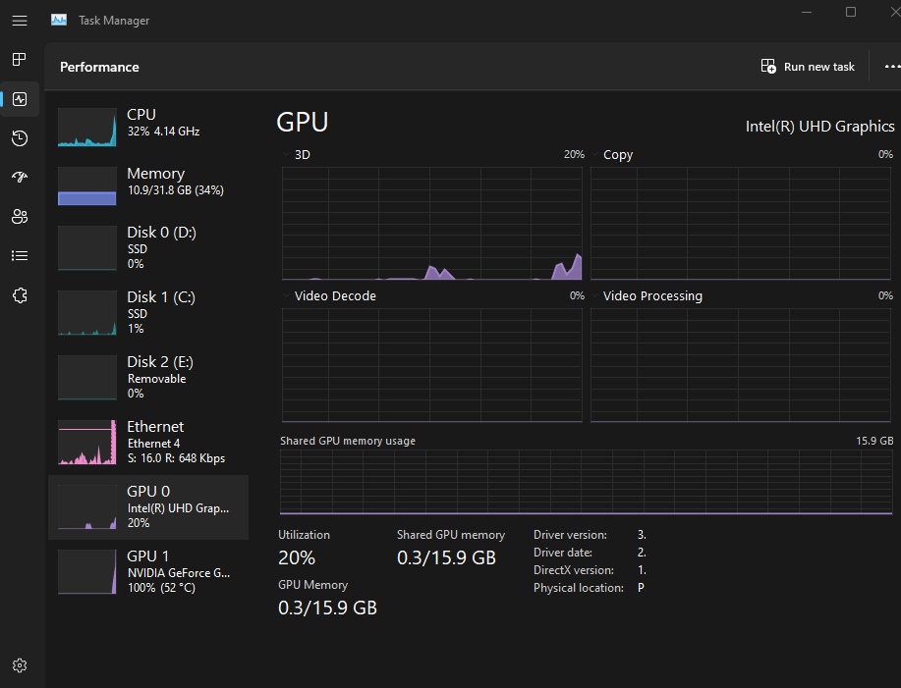The width and height of the screenshot is (901, 688).
Task: Click the Shared GPU memory 0.3/15.9 GB value
Action: coord(446,557)
